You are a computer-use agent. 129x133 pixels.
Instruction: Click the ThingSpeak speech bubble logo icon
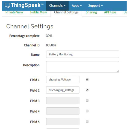(x=7, y=5)
